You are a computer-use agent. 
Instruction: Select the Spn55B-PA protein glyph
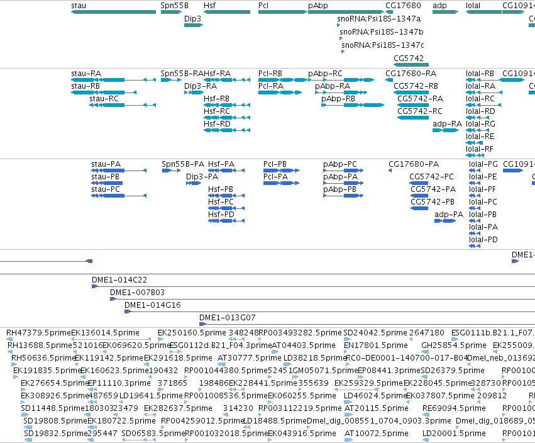point(171,171)
